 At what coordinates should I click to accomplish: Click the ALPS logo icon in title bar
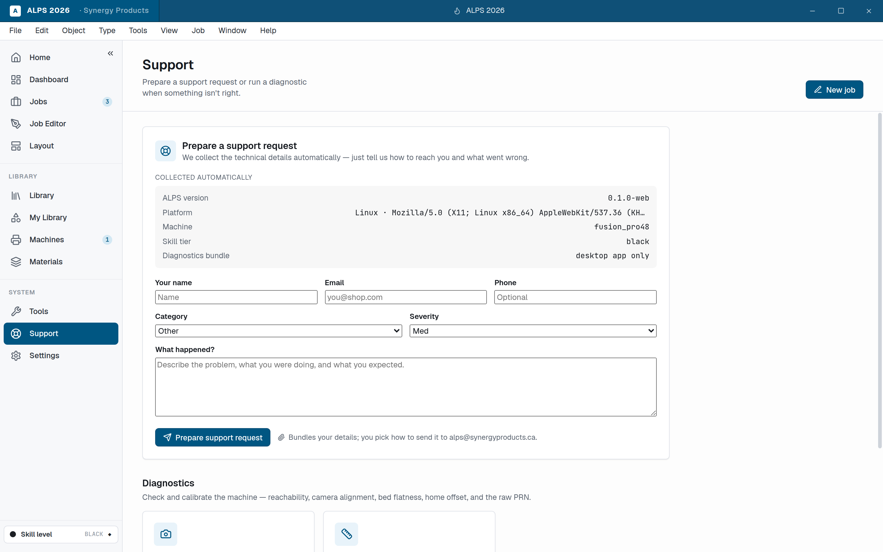(15, 11)
